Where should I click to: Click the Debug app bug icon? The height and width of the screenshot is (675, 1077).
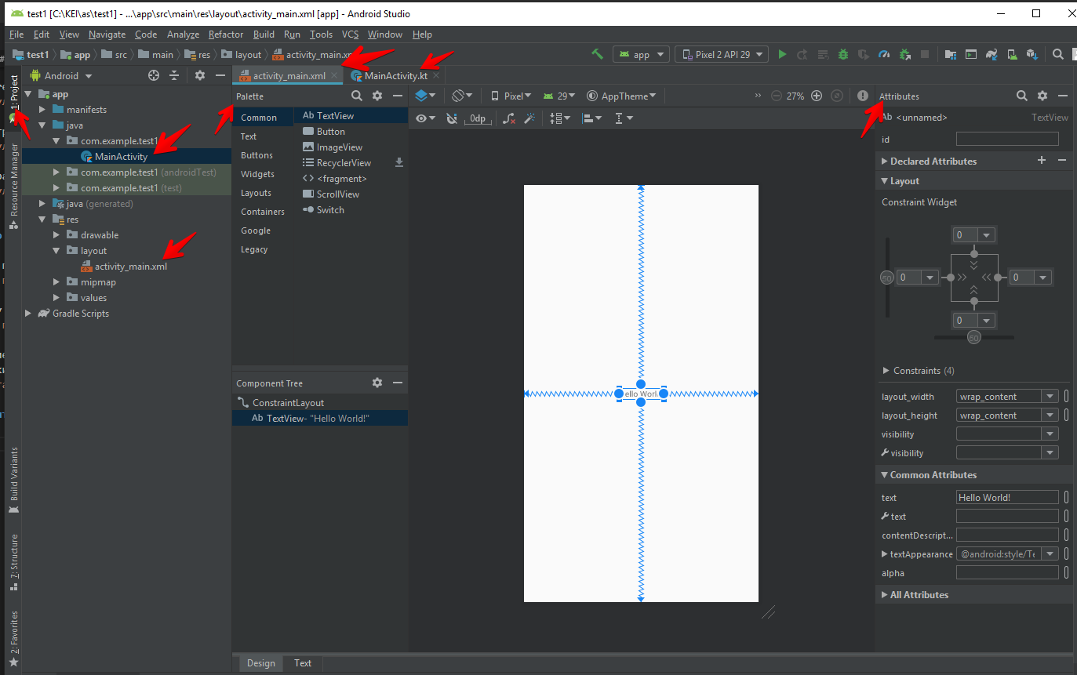click(842, 55)
